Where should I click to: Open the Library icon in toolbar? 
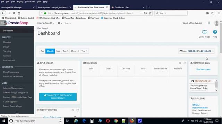[207, 13]
